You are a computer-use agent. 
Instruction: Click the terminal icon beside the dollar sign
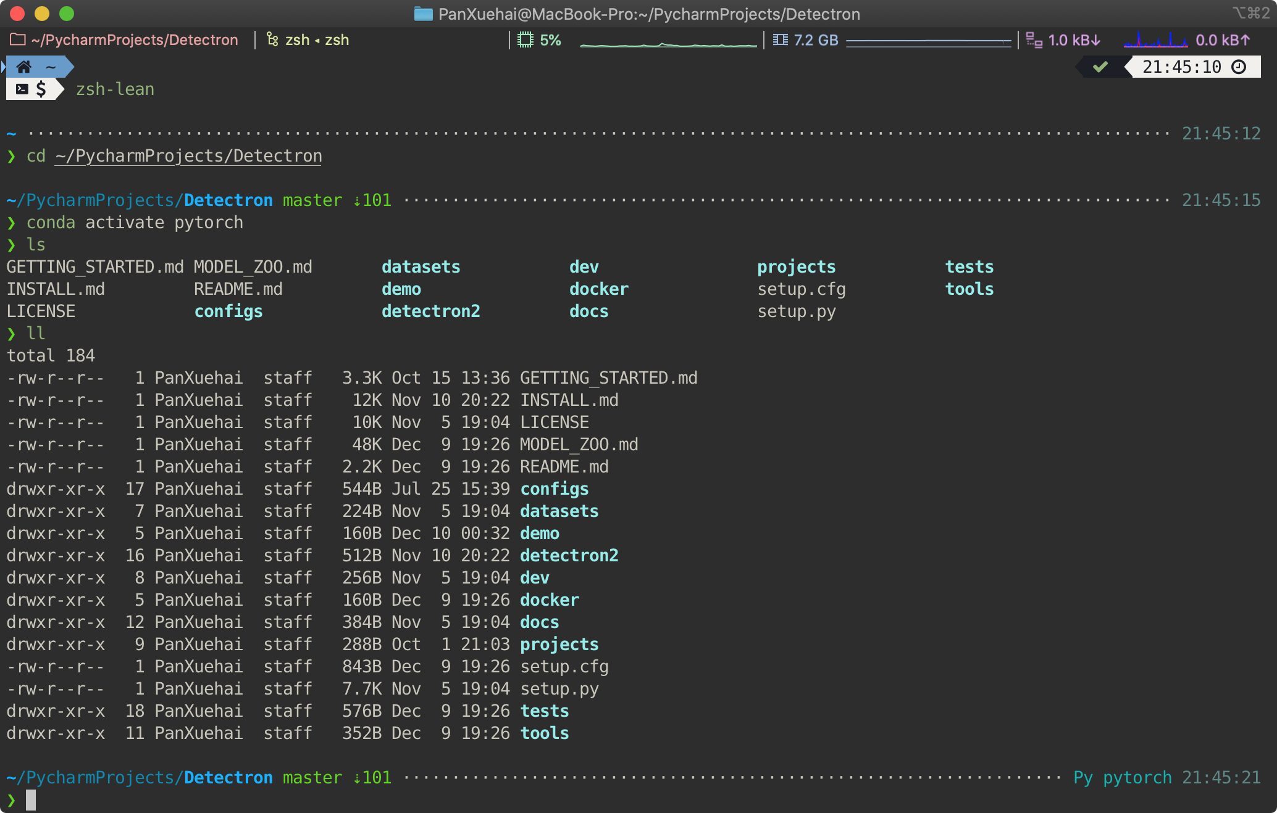click(22, 89)
